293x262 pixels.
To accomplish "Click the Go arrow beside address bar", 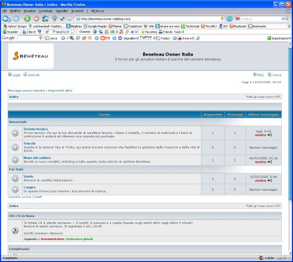I will (230, 19).
